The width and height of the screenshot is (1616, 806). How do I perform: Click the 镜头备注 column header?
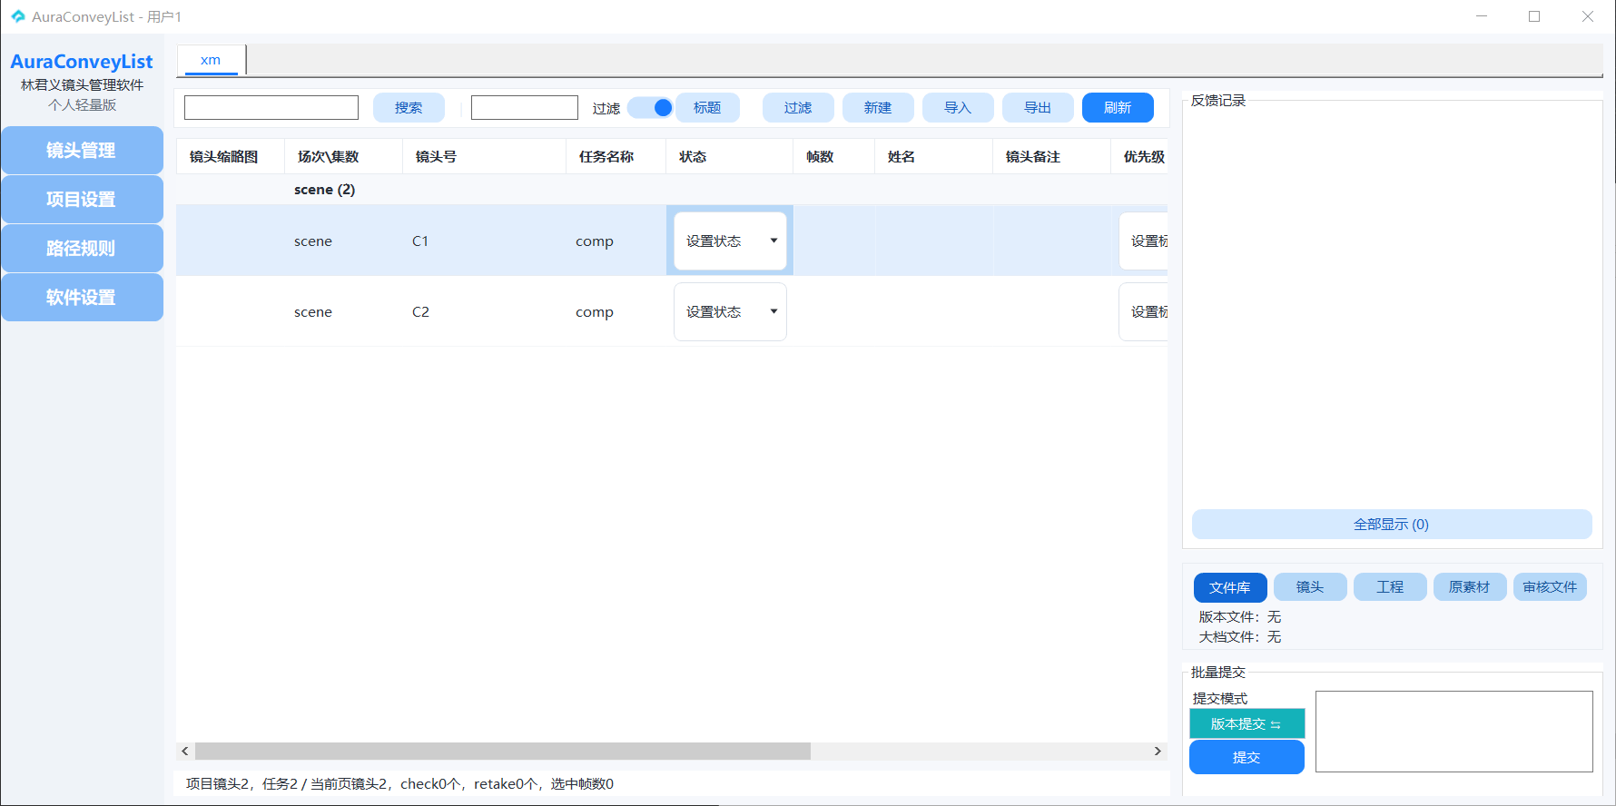[x=1052, y=156]
